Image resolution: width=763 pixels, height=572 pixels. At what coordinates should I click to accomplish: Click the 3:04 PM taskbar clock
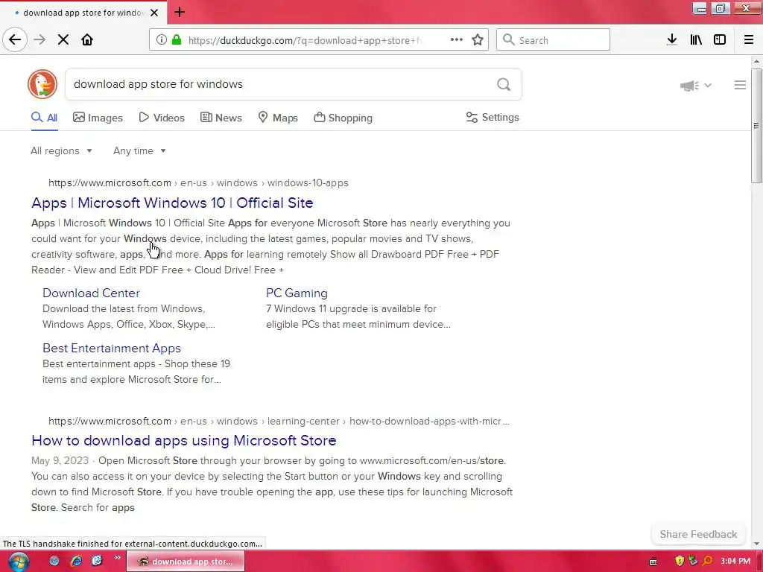[x=735, y=562]
